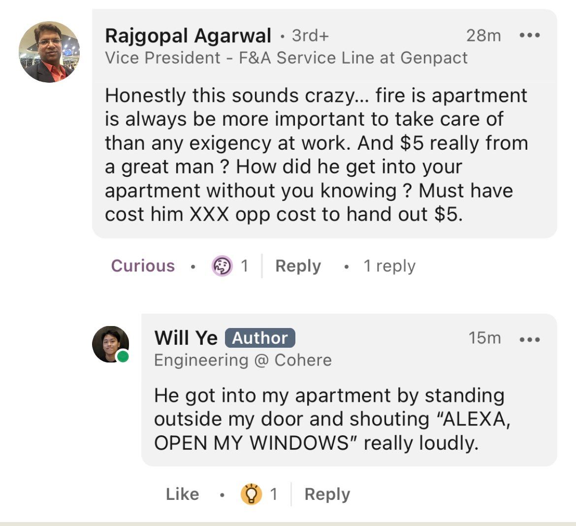The image size is (576, 526).
Task: Open Will Ye's name link
Action: click(186, 338)
